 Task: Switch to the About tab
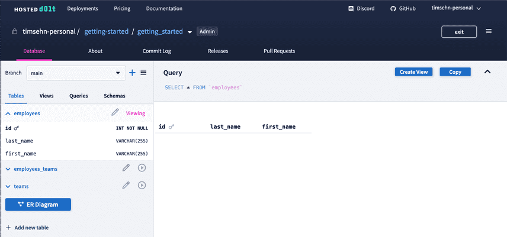[95, 51]
